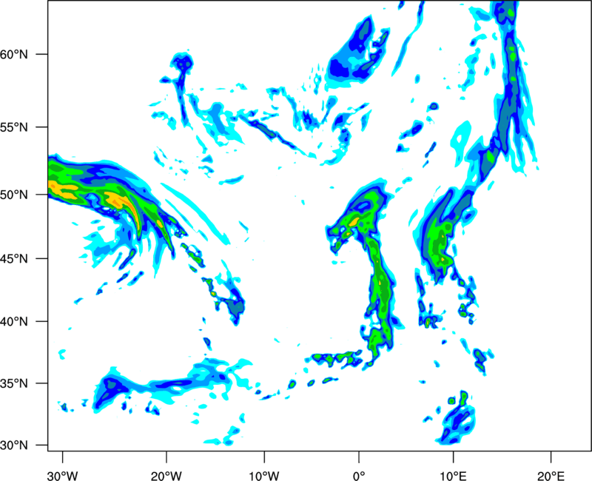This screenshot has width=592, height=481.
Task: Click the 35°N latitude label
Action: click(x=14, y=383)
